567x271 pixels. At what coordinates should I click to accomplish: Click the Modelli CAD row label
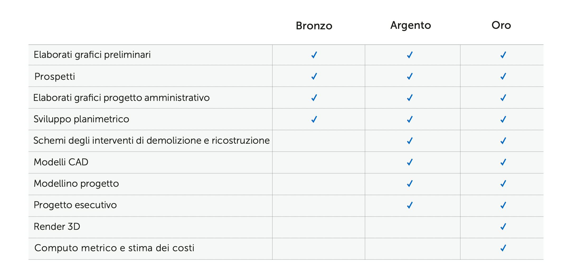[61, 162]
